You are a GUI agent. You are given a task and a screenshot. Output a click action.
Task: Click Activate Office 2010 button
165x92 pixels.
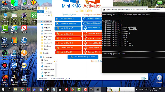(x=69, y=34)
